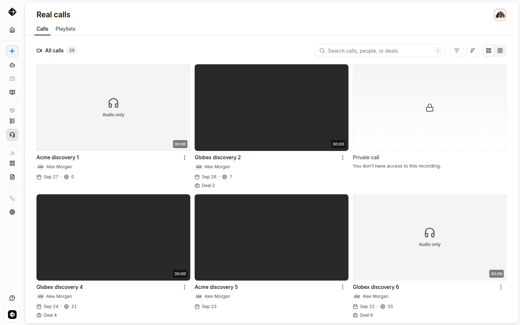Open more options for Globex discovery 6
This screenshot has height=325, width=520.
(501, 287)
